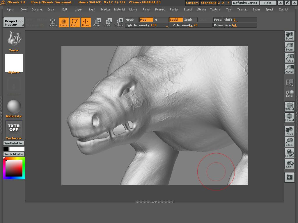Viewport: 298px width, 223px height.
Task: Click the Help button
Action: pyautogui.click(x=267, y=3)
